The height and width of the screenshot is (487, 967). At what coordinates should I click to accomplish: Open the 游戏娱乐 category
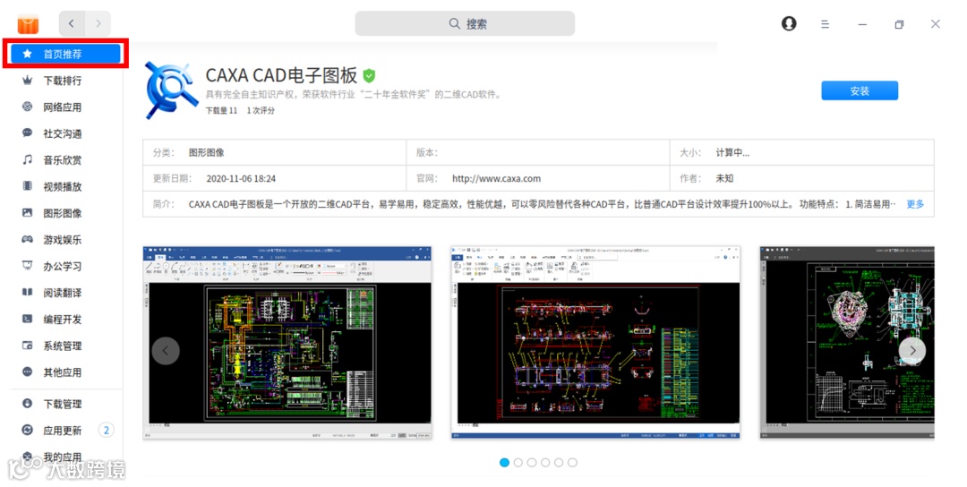click(x=63, y=239)
